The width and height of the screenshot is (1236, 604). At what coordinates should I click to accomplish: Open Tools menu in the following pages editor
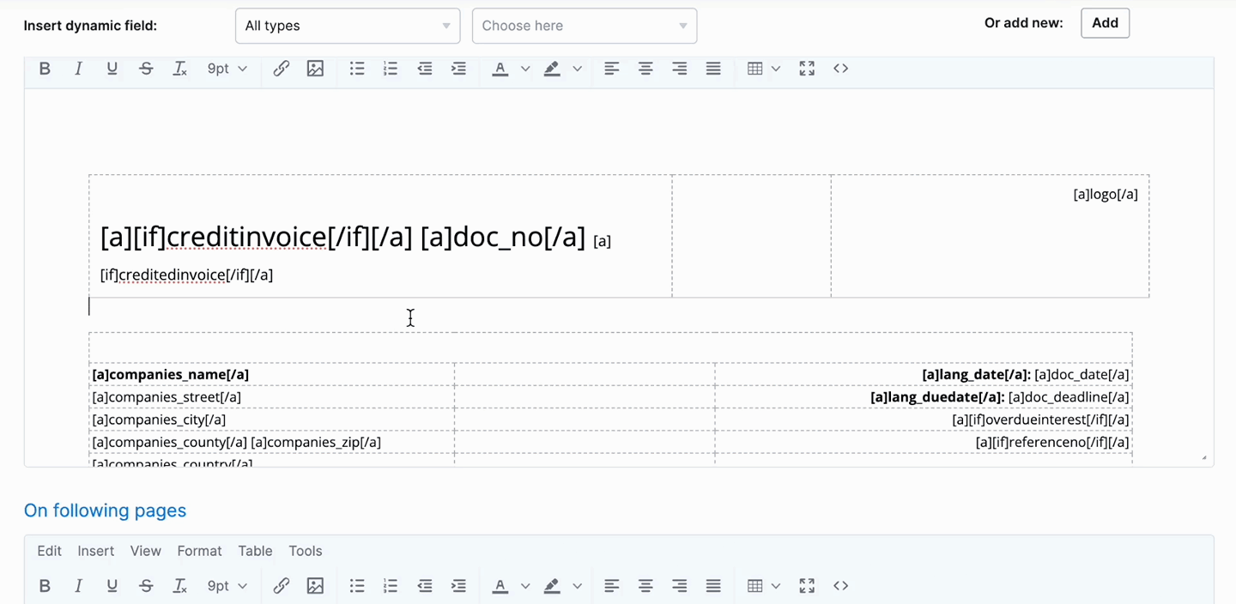306,551
